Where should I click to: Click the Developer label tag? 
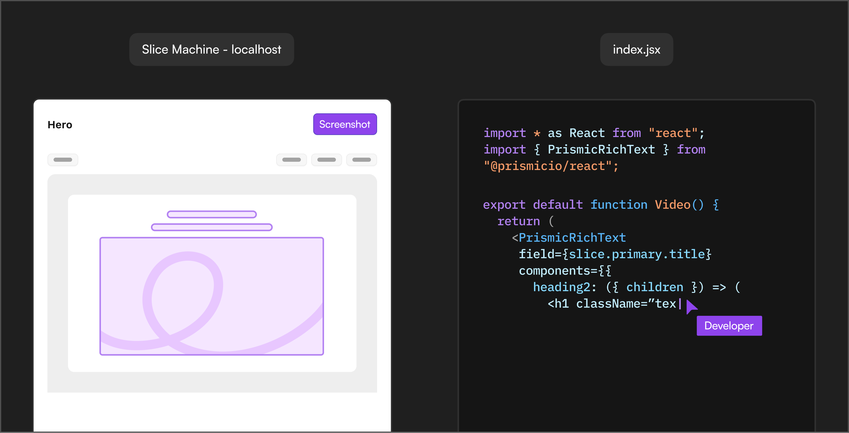pyautogui.click(x=729, y=326)
